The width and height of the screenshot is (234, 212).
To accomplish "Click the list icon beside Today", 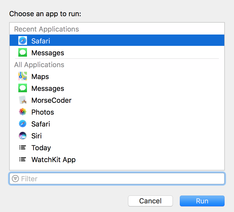I will click(23, 148).
